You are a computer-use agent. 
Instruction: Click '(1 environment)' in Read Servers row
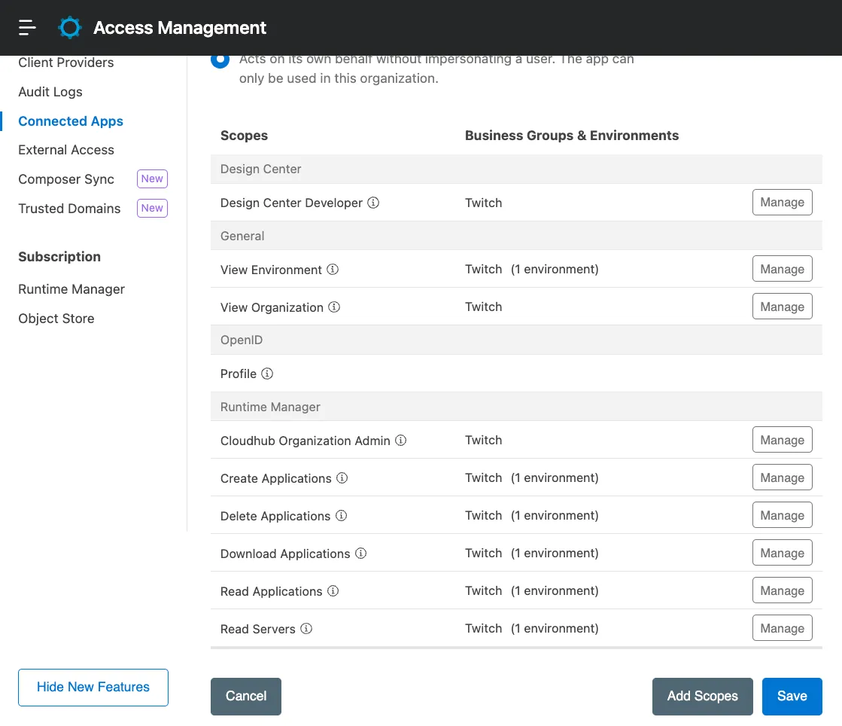pos(555,628)
